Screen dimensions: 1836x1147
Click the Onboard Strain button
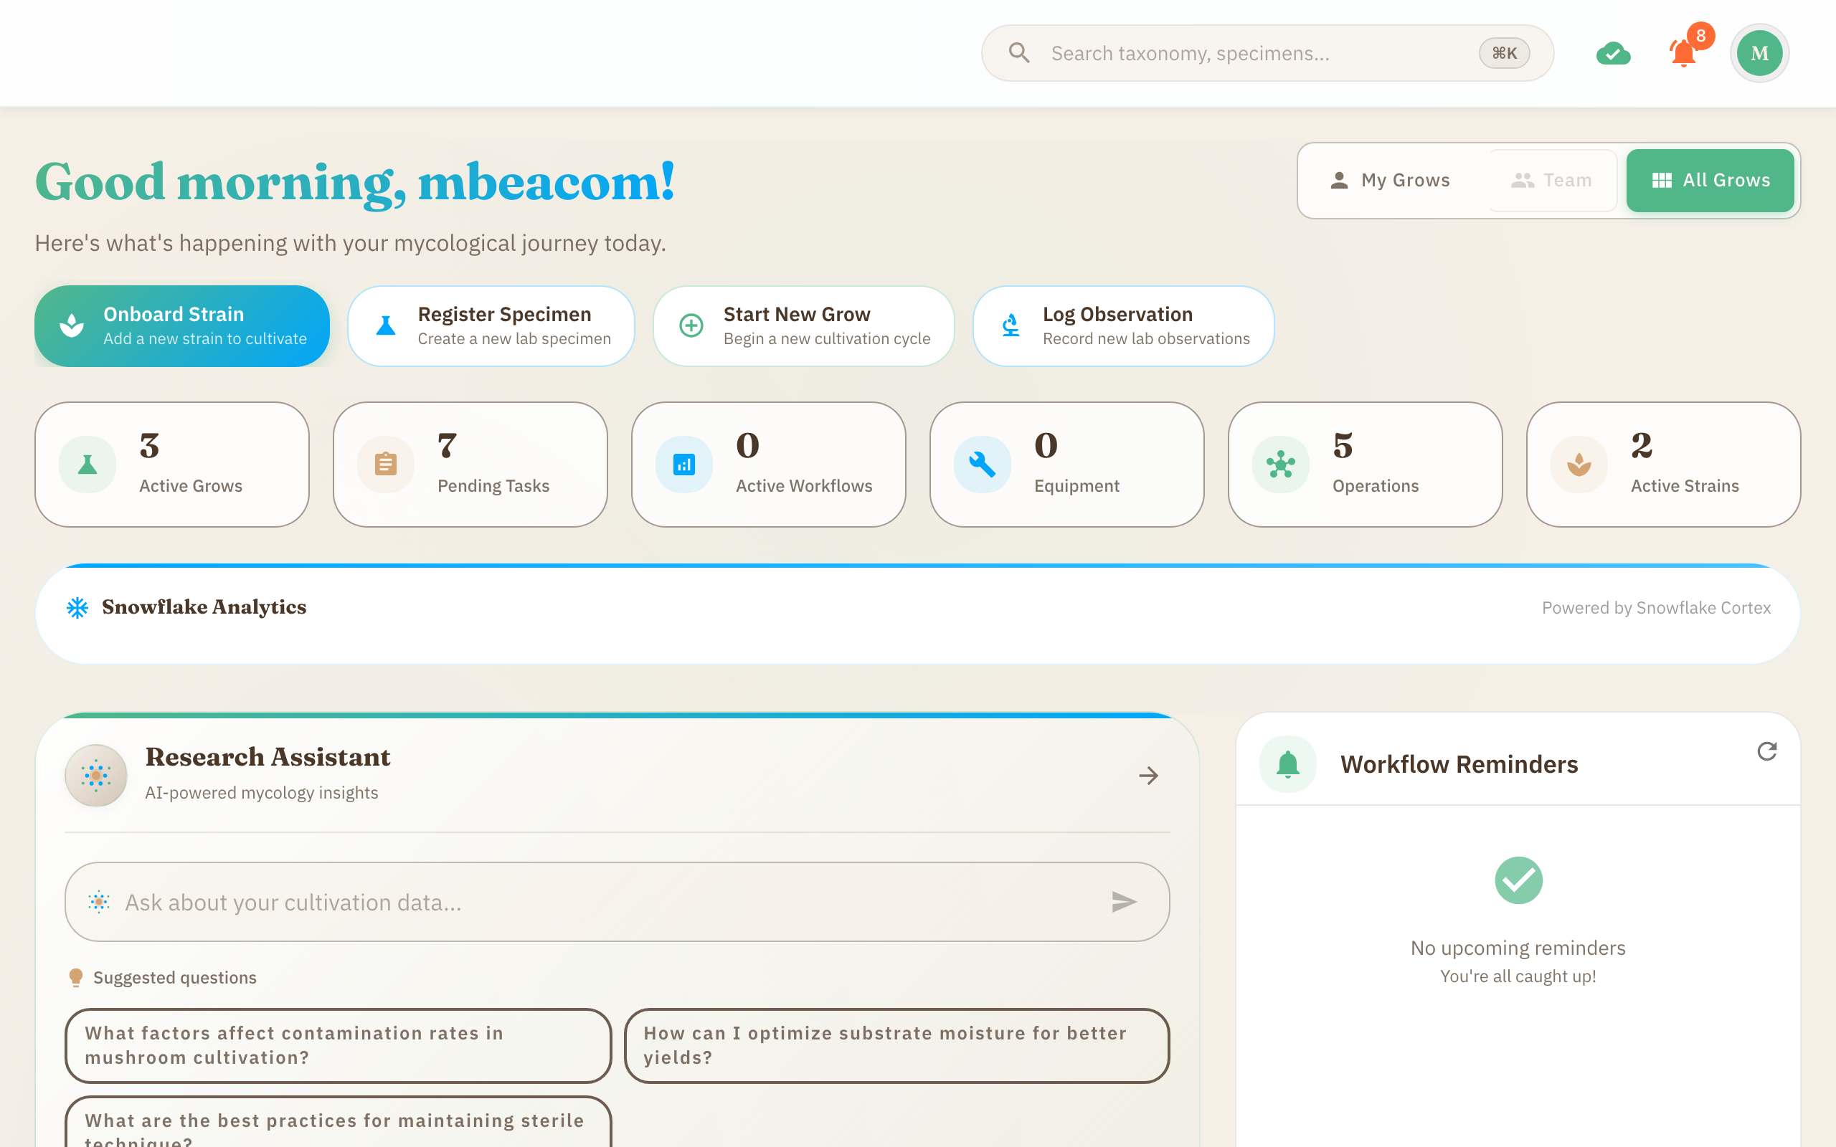pos(182,326)
